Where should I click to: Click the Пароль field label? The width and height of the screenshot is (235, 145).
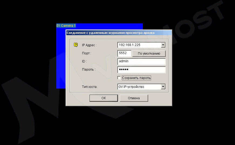click(88, 70)
